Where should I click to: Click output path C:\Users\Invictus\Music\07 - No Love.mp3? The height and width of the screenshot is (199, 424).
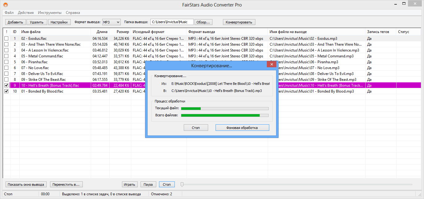[x=305, y=68]
